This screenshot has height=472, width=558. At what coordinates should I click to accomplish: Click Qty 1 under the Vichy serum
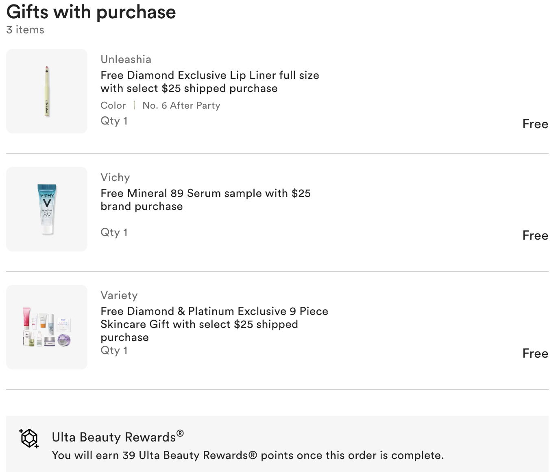[114, 232]
